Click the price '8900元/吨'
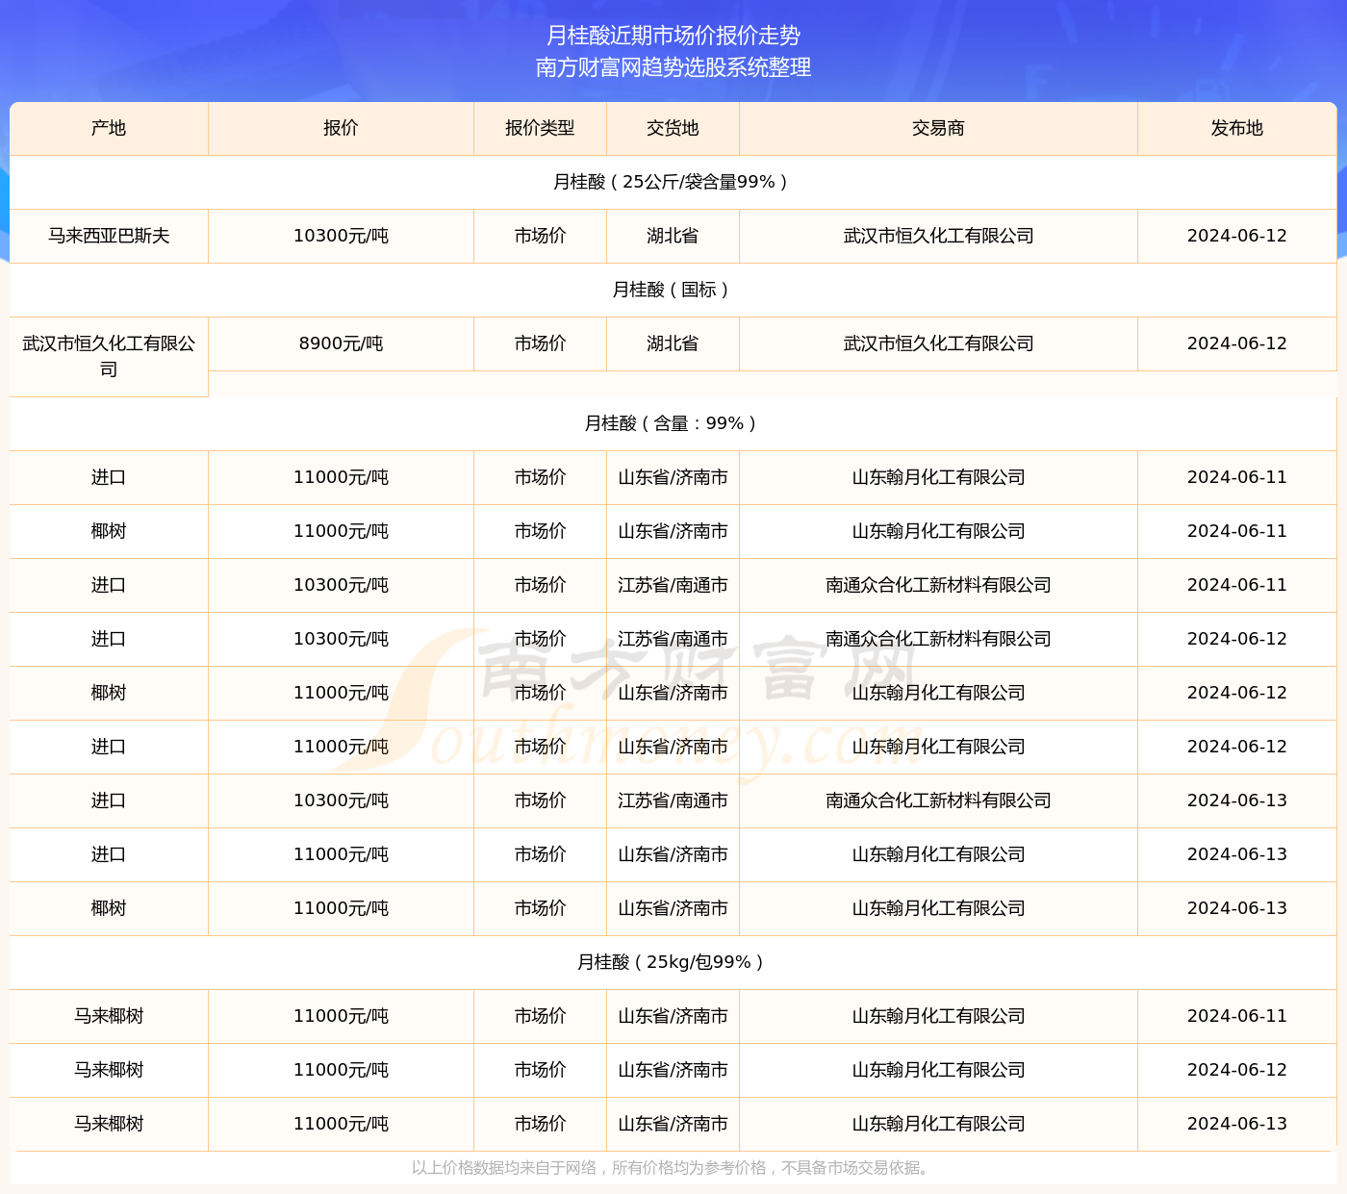The height and width of the screenshot is (1194, 1347). pyautogui.click(x=341, y=343)
